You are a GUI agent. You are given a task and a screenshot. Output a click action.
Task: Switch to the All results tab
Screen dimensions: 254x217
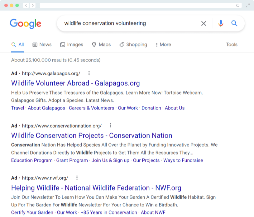[x=17, y=45]
